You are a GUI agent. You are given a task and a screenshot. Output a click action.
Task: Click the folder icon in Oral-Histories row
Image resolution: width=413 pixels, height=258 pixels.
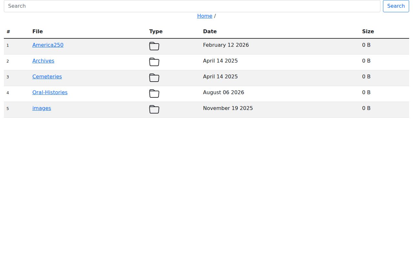click(154, 94)
